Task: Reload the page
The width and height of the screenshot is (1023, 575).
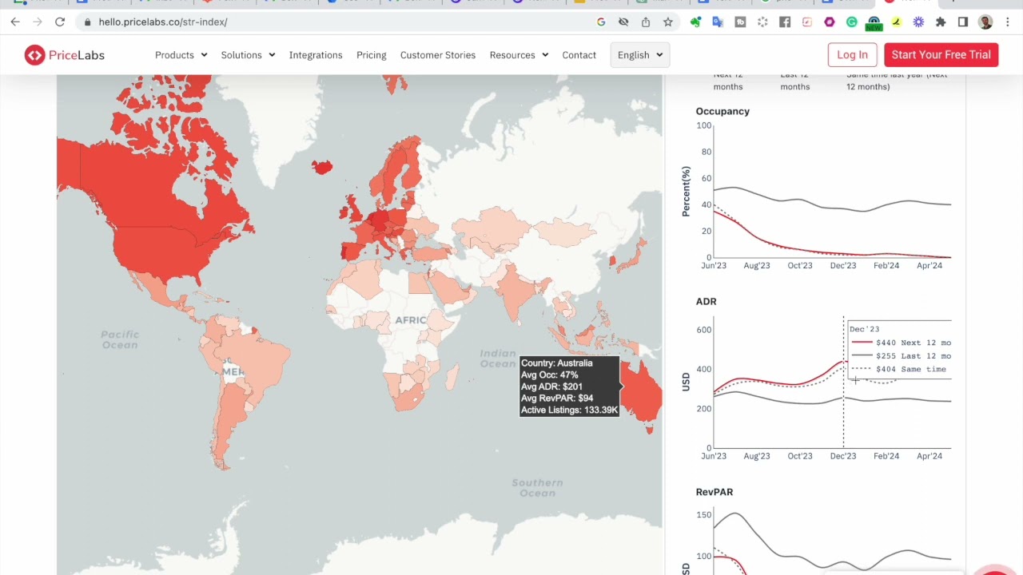Action: pos(59,22)
